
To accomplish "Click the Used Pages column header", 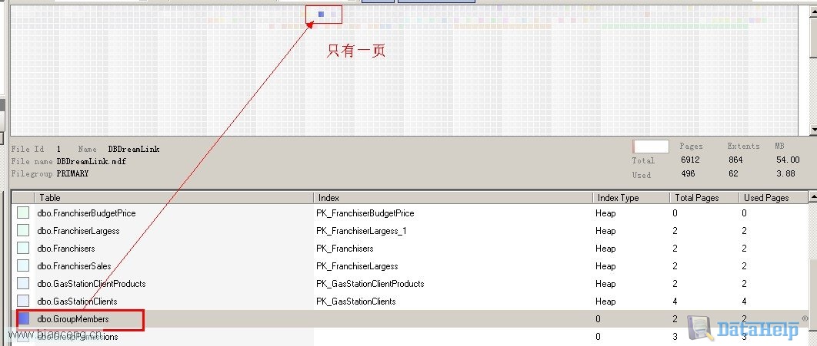I will pos(775,198).
